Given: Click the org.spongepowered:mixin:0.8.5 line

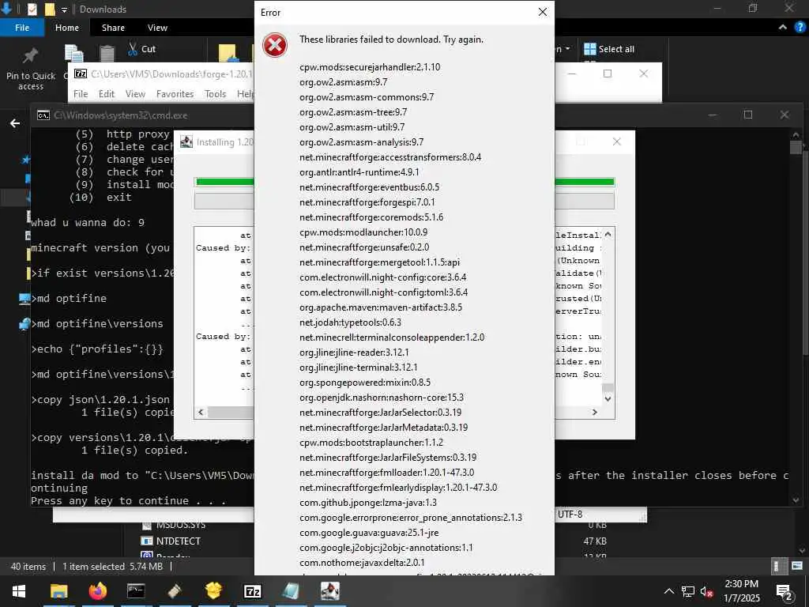Looking at the screenshot, I should pyautogui.click(x=365, y=383).
